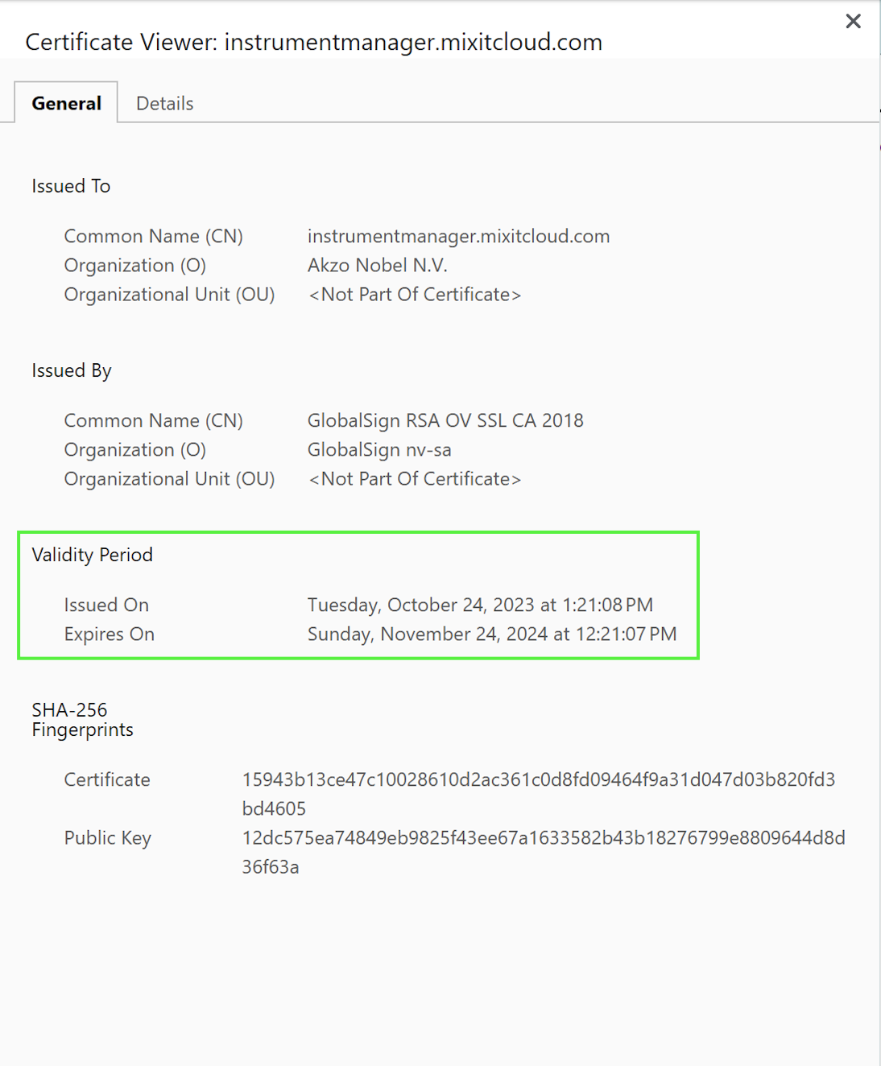Click the Public Key fingerprint value
This screenshot has height=1066, width=881.
click(x=544, y=852)
